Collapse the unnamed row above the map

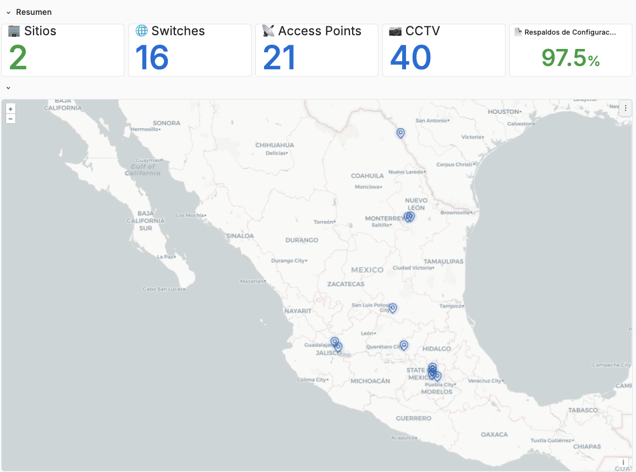click(8, 88)
